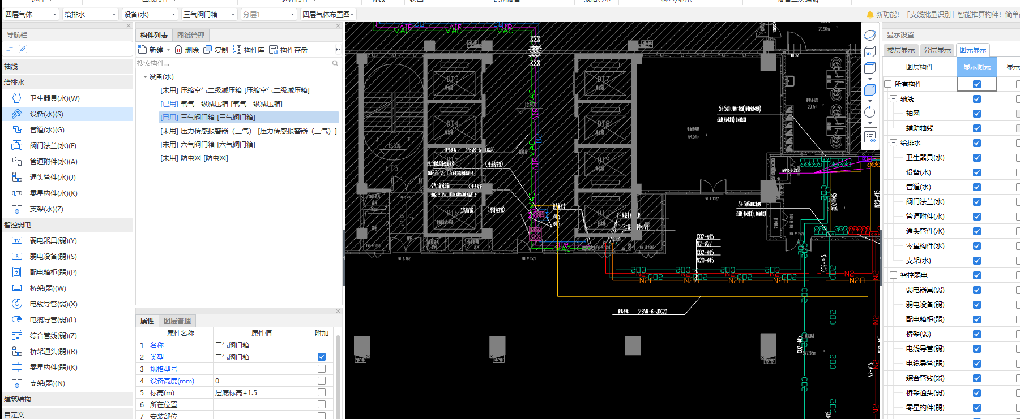Screen dimensions: 1020x419
Task: Switch to 构件列表 tab
Action: tap(154, 35)
